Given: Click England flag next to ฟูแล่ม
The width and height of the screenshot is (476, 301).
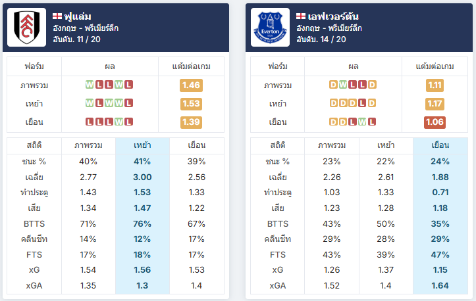Looking at the screenshot, I should (57, 16).
